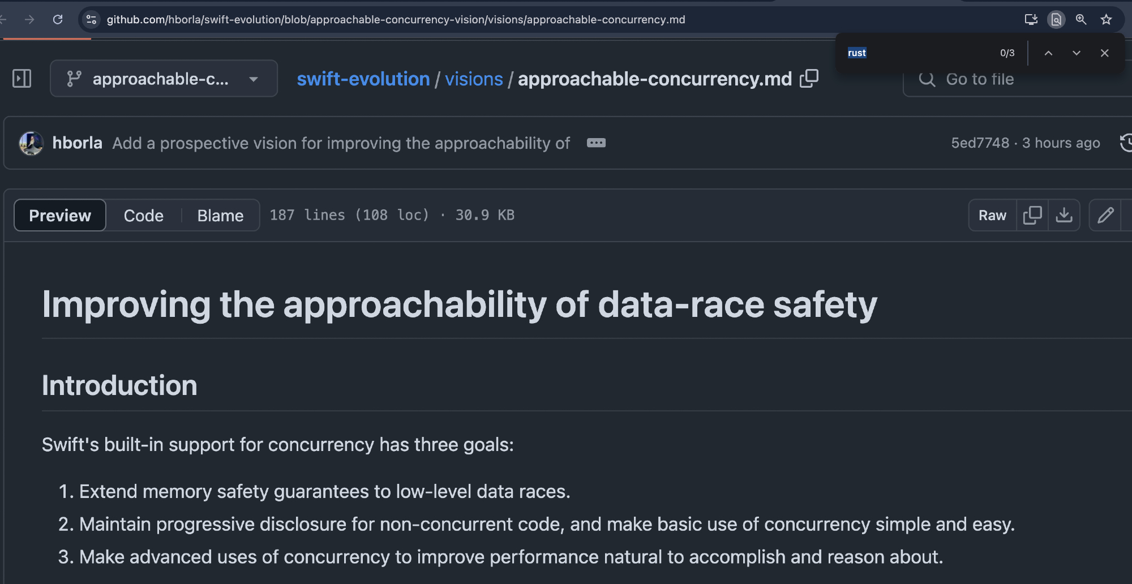Bookmark this page with the star
Screen dimensions: 1132x584
pos(1106,20)
